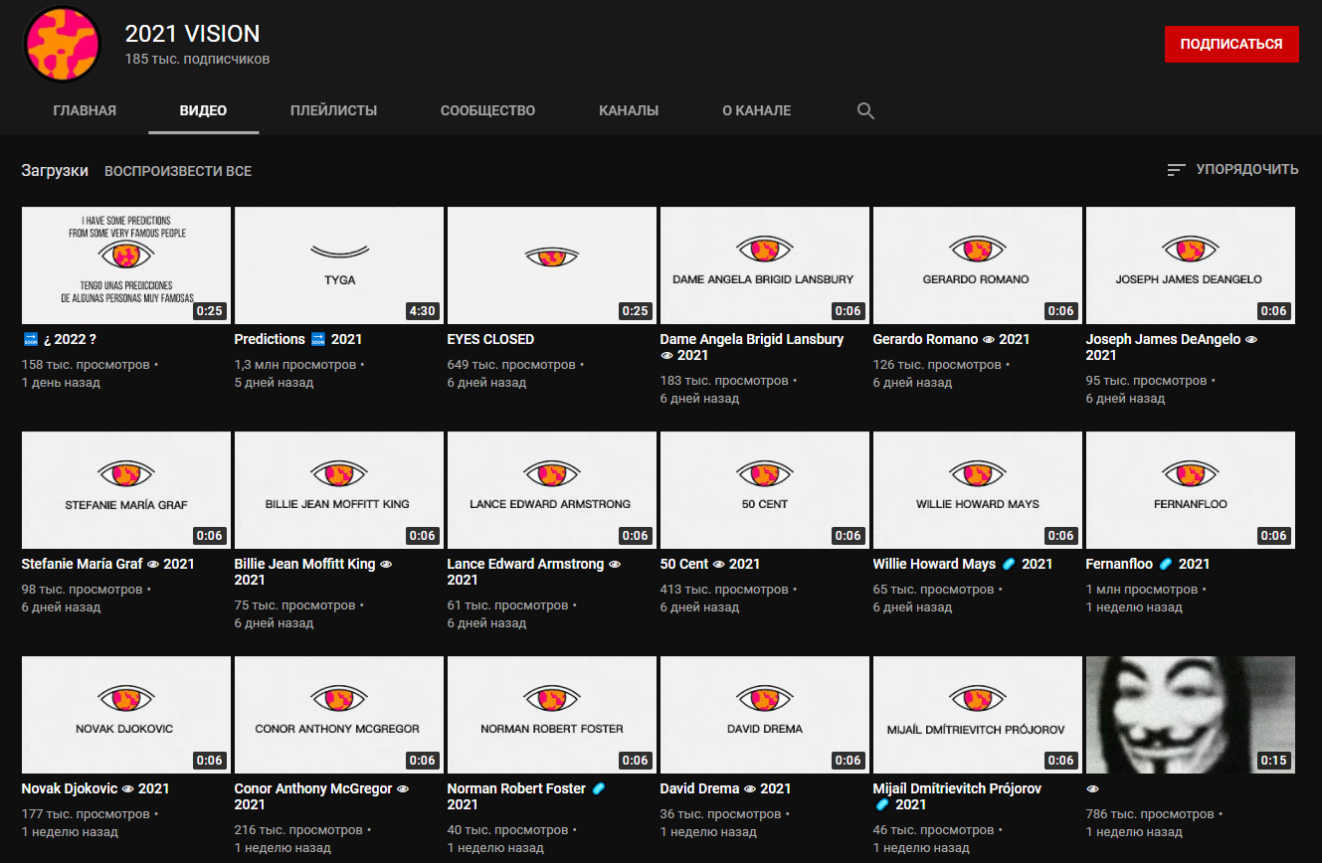This screenshot has height=863, width=1322.
Task: Click 'Lance Edward Armstrong 2021' title
Action: 534,572
